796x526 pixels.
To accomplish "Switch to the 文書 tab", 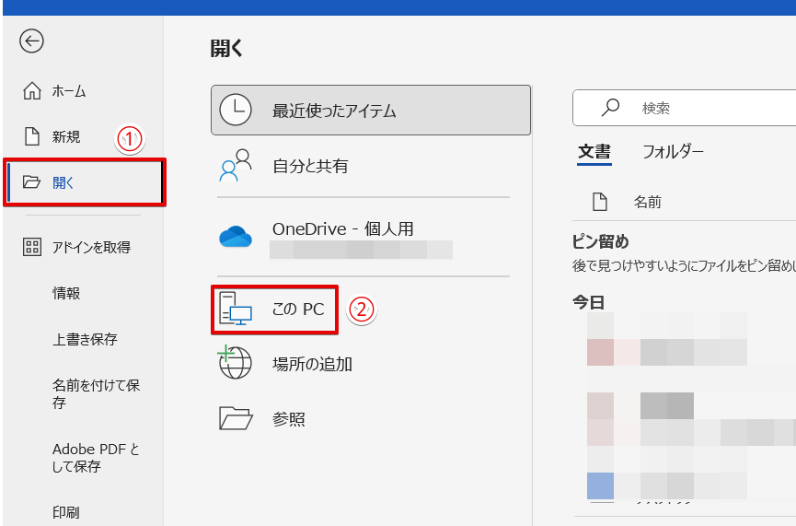I will (594, 151).
